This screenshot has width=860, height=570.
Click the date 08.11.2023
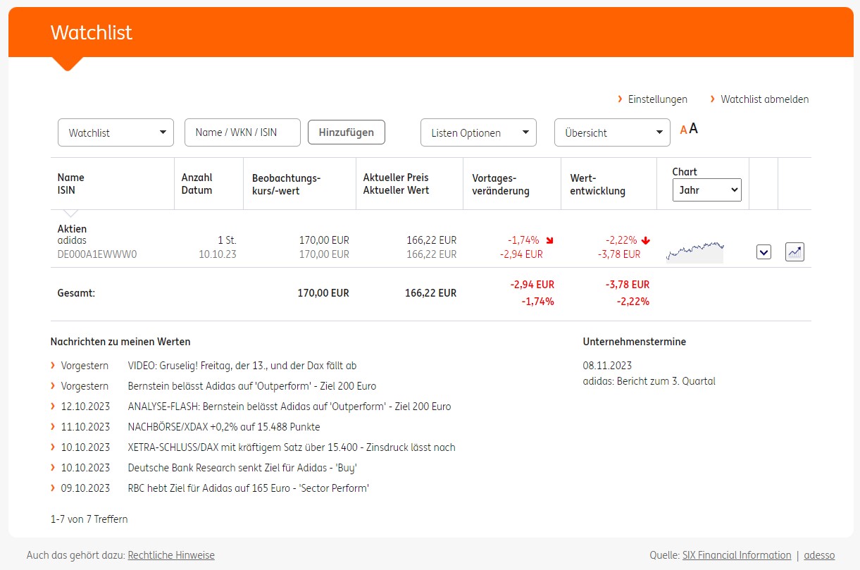(607, 366)
